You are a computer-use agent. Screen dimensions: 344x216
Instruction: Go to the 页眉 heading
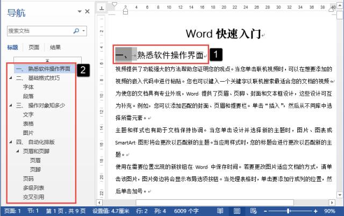[x=35, y=160]
